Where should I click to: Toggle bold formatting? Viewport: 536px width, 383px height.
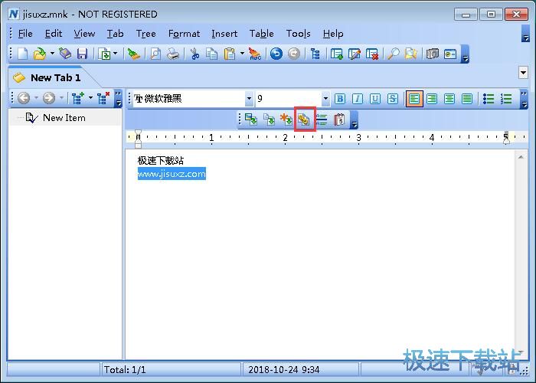tap(340, 99)
